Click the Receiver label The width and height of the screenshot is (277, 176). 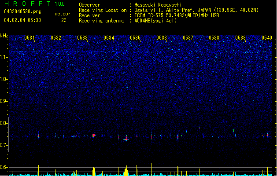[89, 15]
